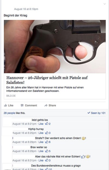Open the Hannover 26-Jähriger article headline
Screen dimensions: 109x170
(x=47, y=80)
